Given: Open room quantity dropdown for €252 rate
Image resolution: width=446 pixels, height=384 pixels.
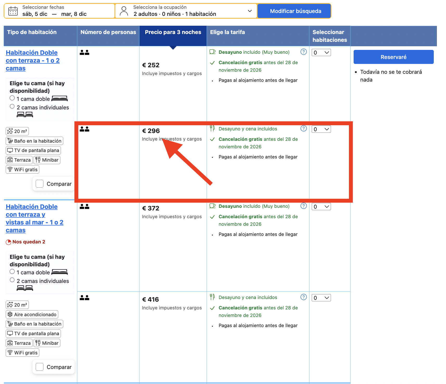Looking at the screenshot, I should pos(321,52).
